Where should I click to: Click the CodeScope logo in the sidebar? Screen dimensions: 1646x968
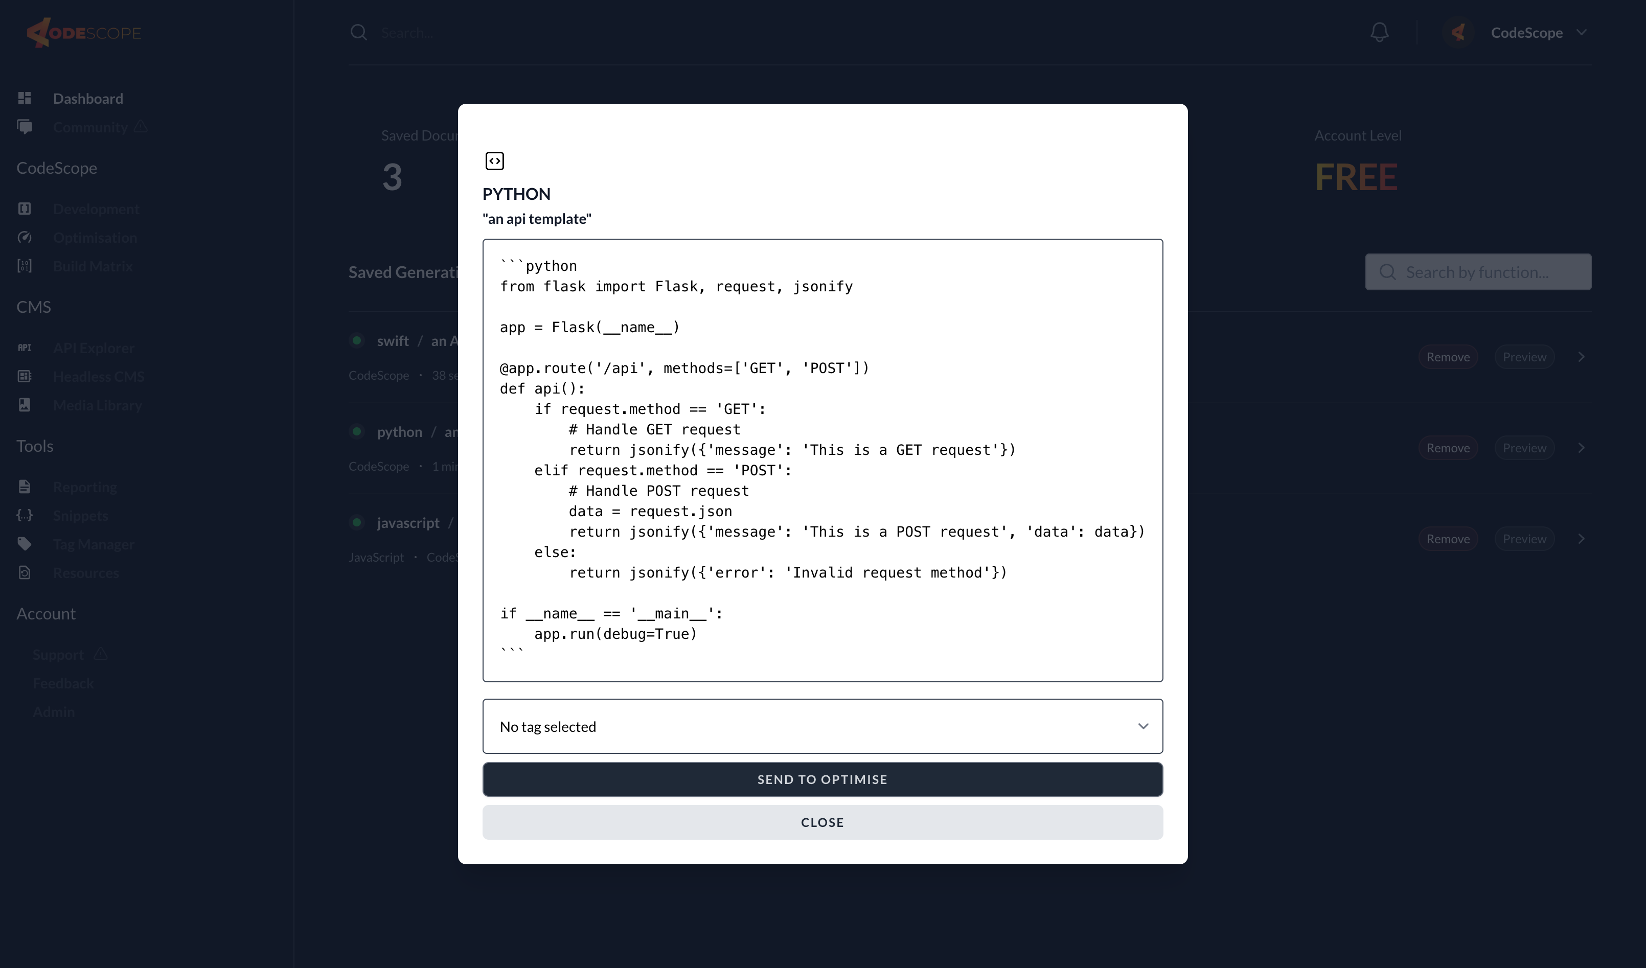[x=84, y=32]
